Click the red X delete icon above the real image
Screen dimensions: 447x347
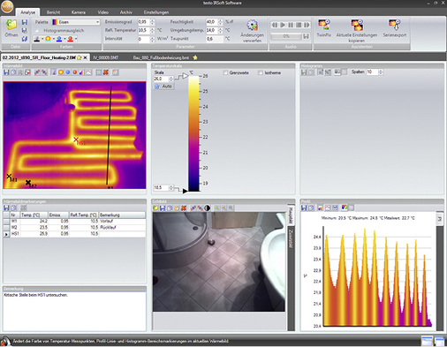click(x=184, y=208)
